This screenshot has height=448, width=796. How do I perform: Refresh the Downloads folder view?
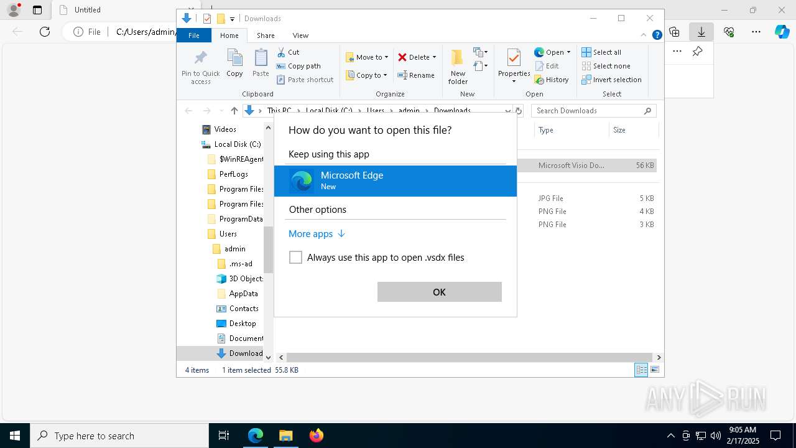518,111
